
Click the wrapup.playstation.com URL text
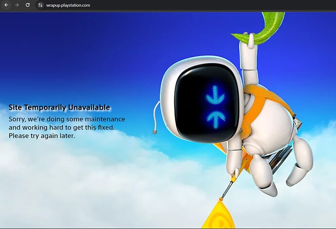[x=68, y=5]
